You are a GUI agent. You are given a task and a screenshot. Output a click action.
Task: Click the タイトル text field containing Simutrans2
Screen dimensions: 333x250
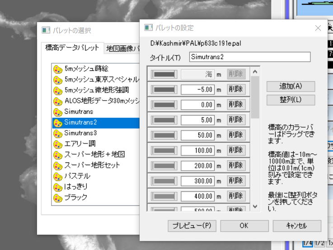tap(249, 57)
